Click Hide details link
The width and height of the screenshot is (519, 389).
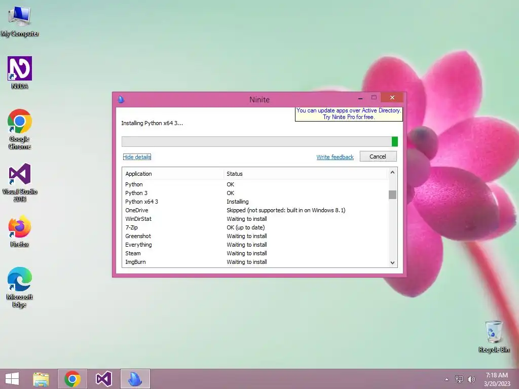(x=137, y=157)
